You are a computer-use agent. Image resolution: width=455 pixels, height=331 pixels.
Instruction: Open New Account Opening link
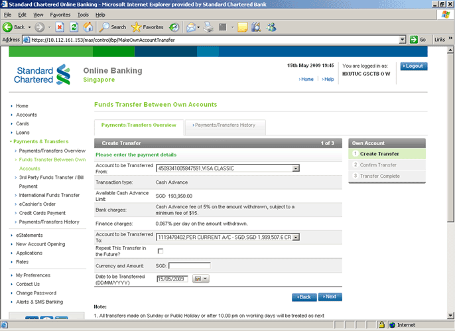[40, 244]
